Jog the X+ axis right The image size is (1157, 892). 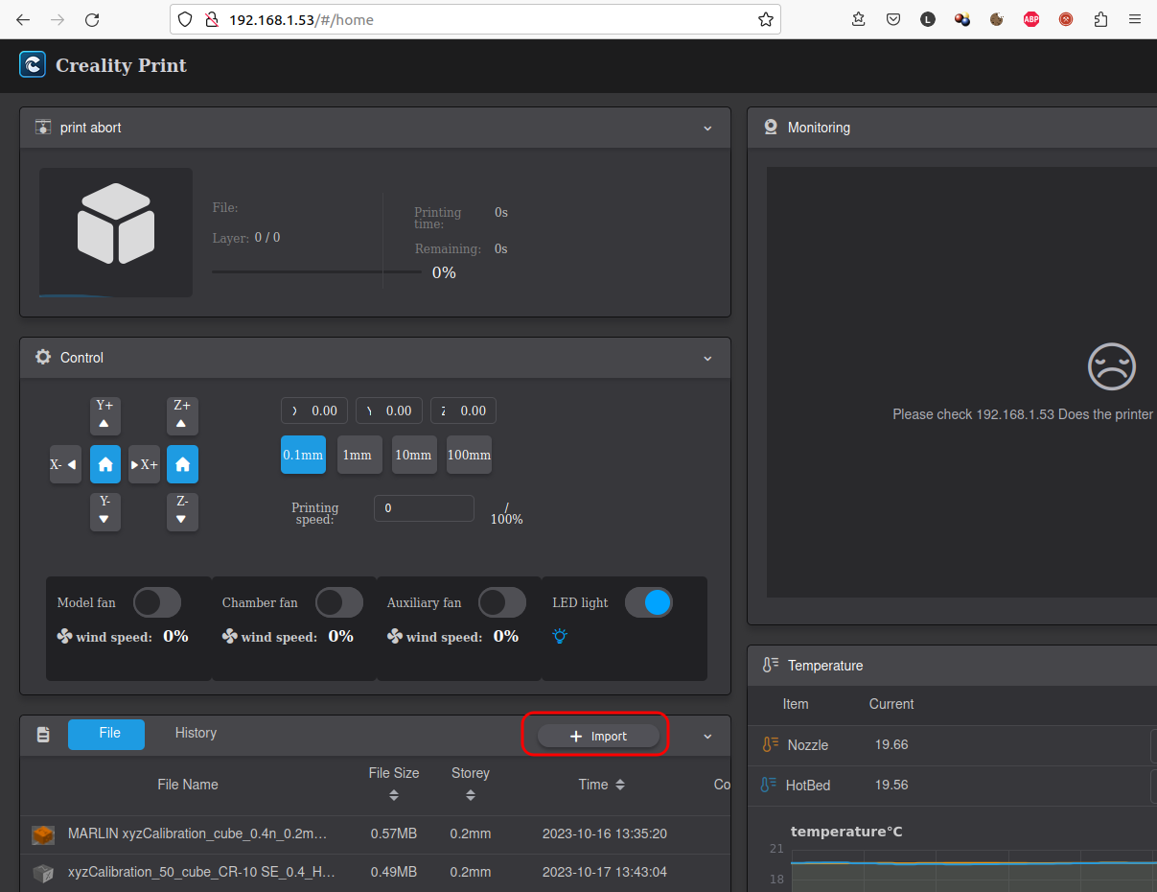(x=144, y=464)
